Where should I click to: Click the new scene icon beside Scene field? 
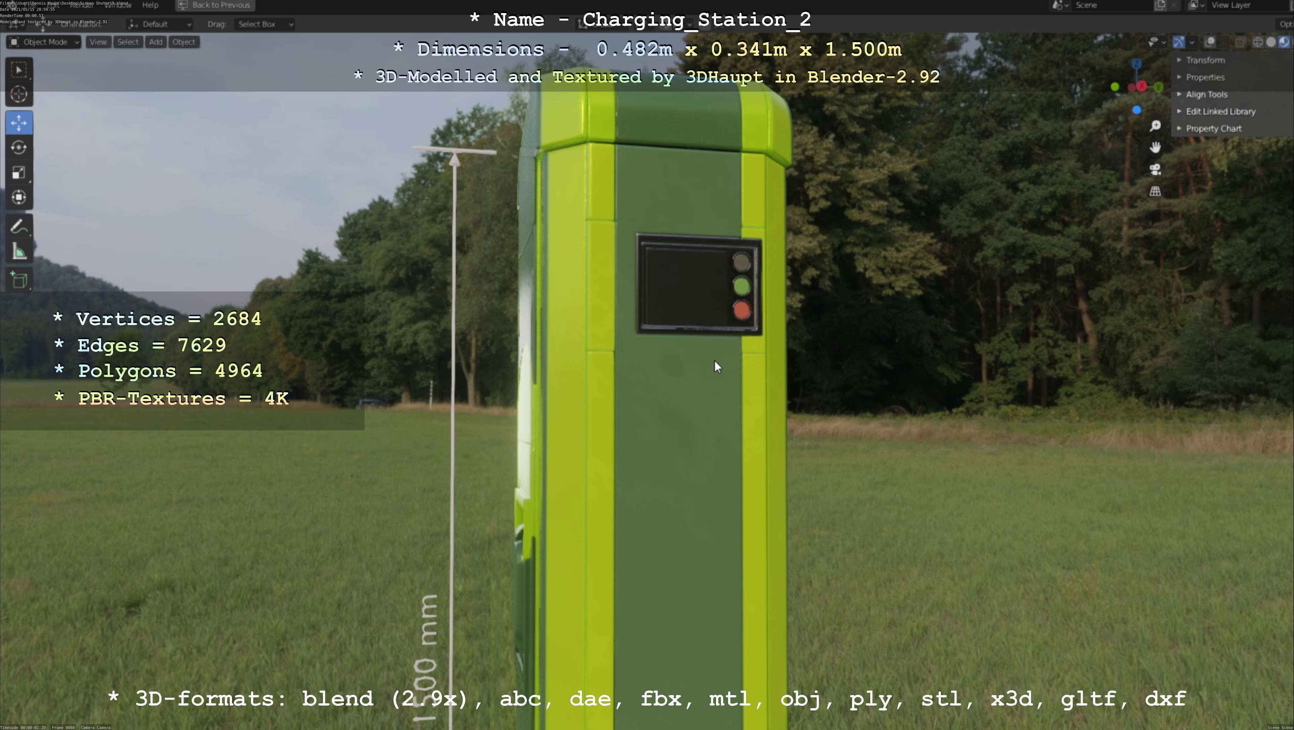click(x=1160, y=5)
